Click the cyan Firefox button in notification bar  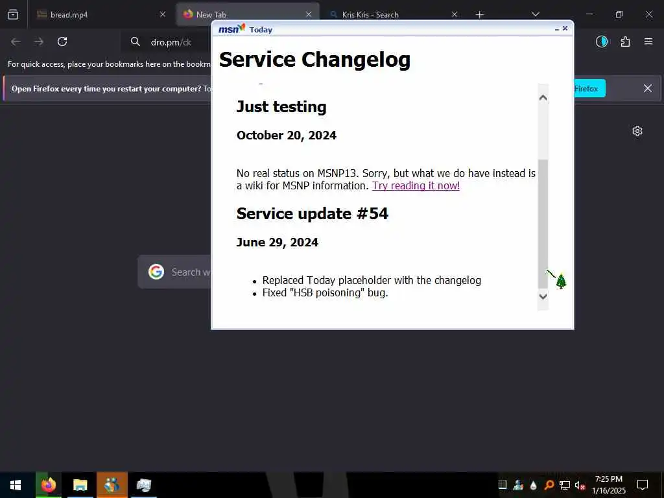(589, 88)
